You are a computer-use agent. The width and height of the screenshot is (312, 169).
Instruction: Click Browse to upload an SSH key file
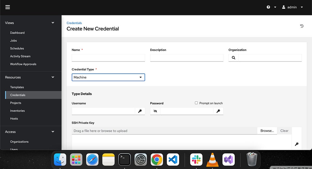click(x=267, y=131)
